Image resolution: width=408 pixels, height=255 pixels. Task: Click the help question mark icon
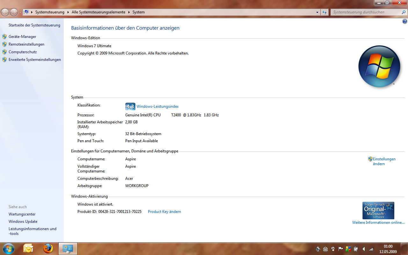[x=405, y=22]
